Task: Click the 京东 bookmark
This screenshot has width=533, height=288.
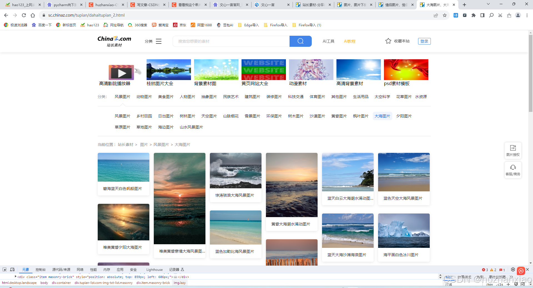Action: 180,25
